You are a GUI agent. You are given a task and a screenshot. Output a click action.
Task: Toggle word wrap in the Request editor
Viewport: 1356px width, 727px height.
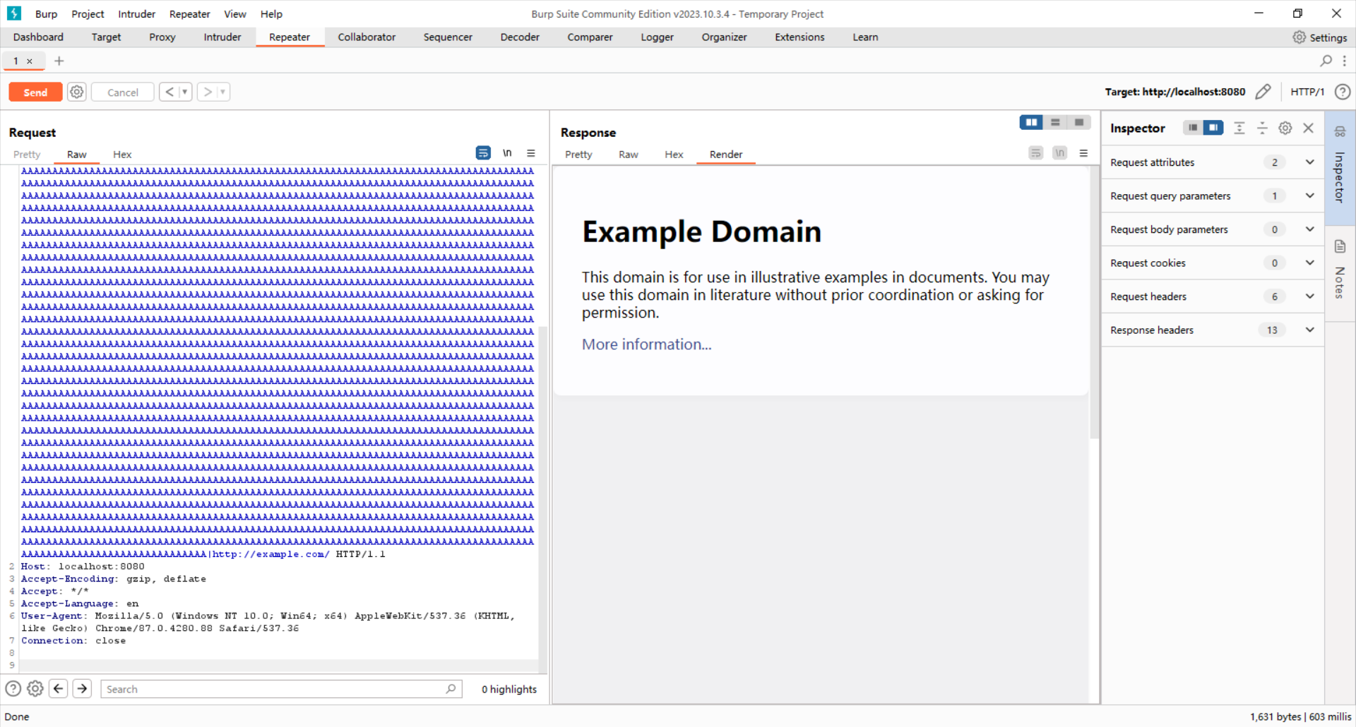coord(483,153)
